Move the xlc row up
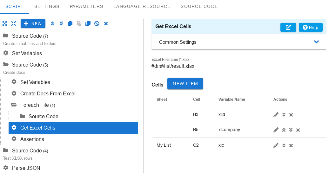The height and width of the screenshot is (173, 329). [x=284, y=145]
